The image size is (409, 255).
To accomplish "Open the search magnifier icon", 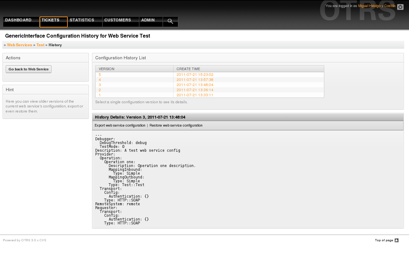I will click(x=170, y=22).
